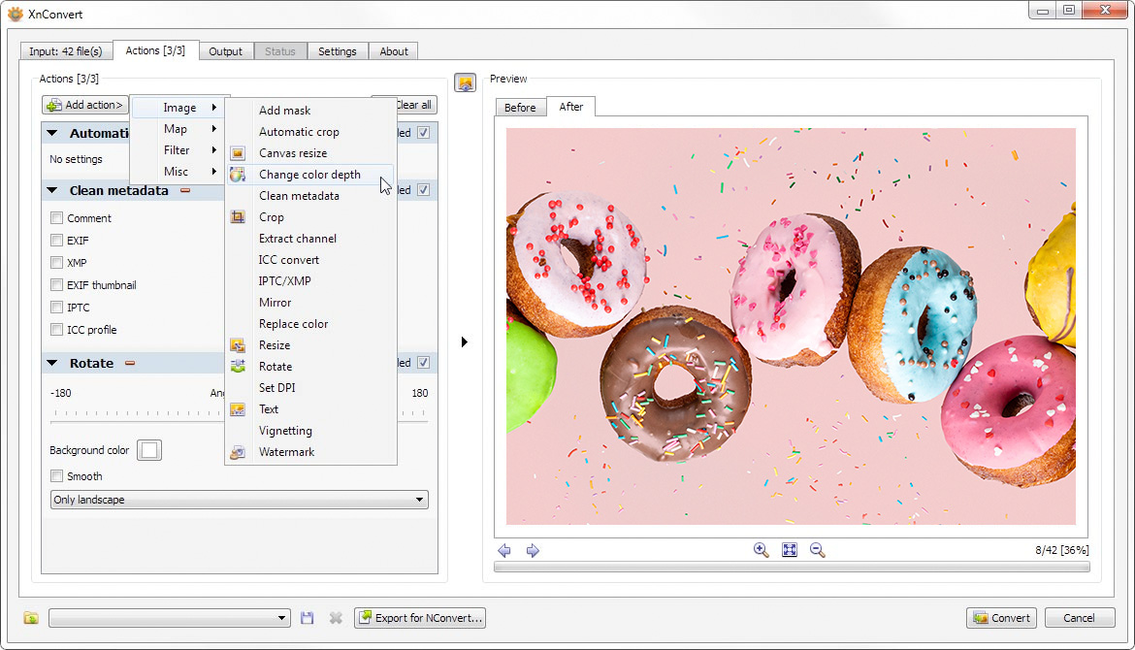The width and height of the screenshot is (1135, 650).
Task: Select Replace color menu item
Action: (311, 324)
